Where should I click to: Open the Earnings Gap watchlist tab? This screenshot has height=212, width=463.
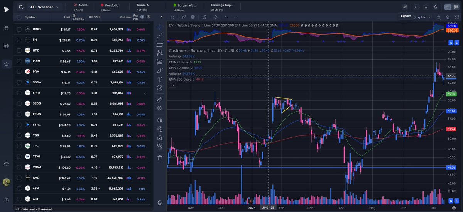click(222, 7)
